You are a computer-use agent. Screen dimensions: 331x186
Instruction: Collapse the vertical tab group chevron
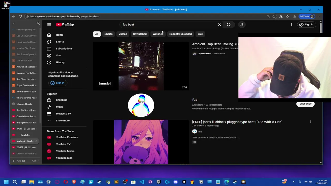(x=13, y=23)
